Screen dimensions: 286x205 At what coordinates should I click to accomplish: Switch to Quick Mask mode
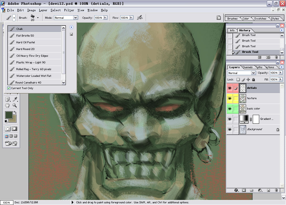[15, 129]
